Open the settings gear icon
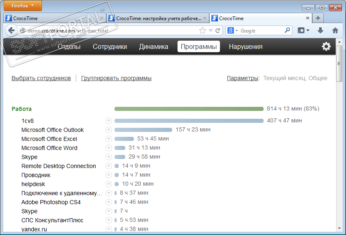 326,46
